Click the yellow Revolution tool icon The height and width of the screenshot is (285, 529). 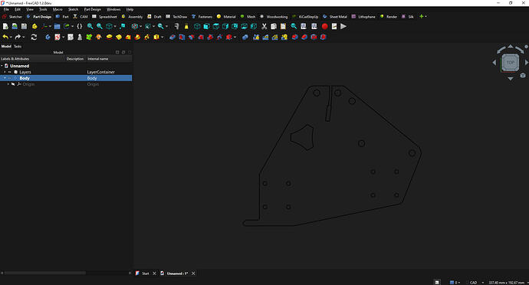[x=118, y=37]
